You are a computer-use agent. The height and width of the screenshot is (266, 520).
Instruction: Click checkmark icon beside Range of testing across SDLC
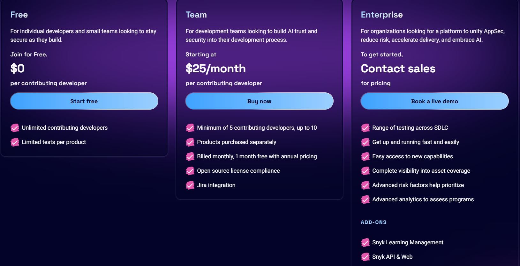point(365,128)
